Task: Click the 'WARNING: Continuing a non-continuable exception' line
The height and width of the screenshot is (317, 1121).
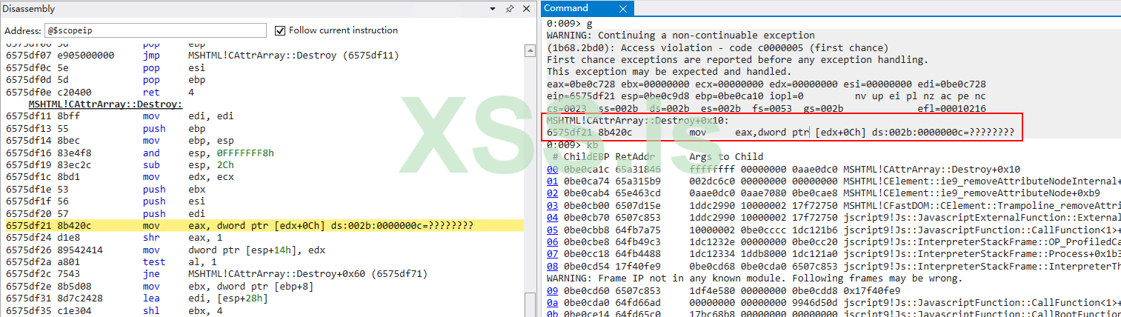Action: 680,35
